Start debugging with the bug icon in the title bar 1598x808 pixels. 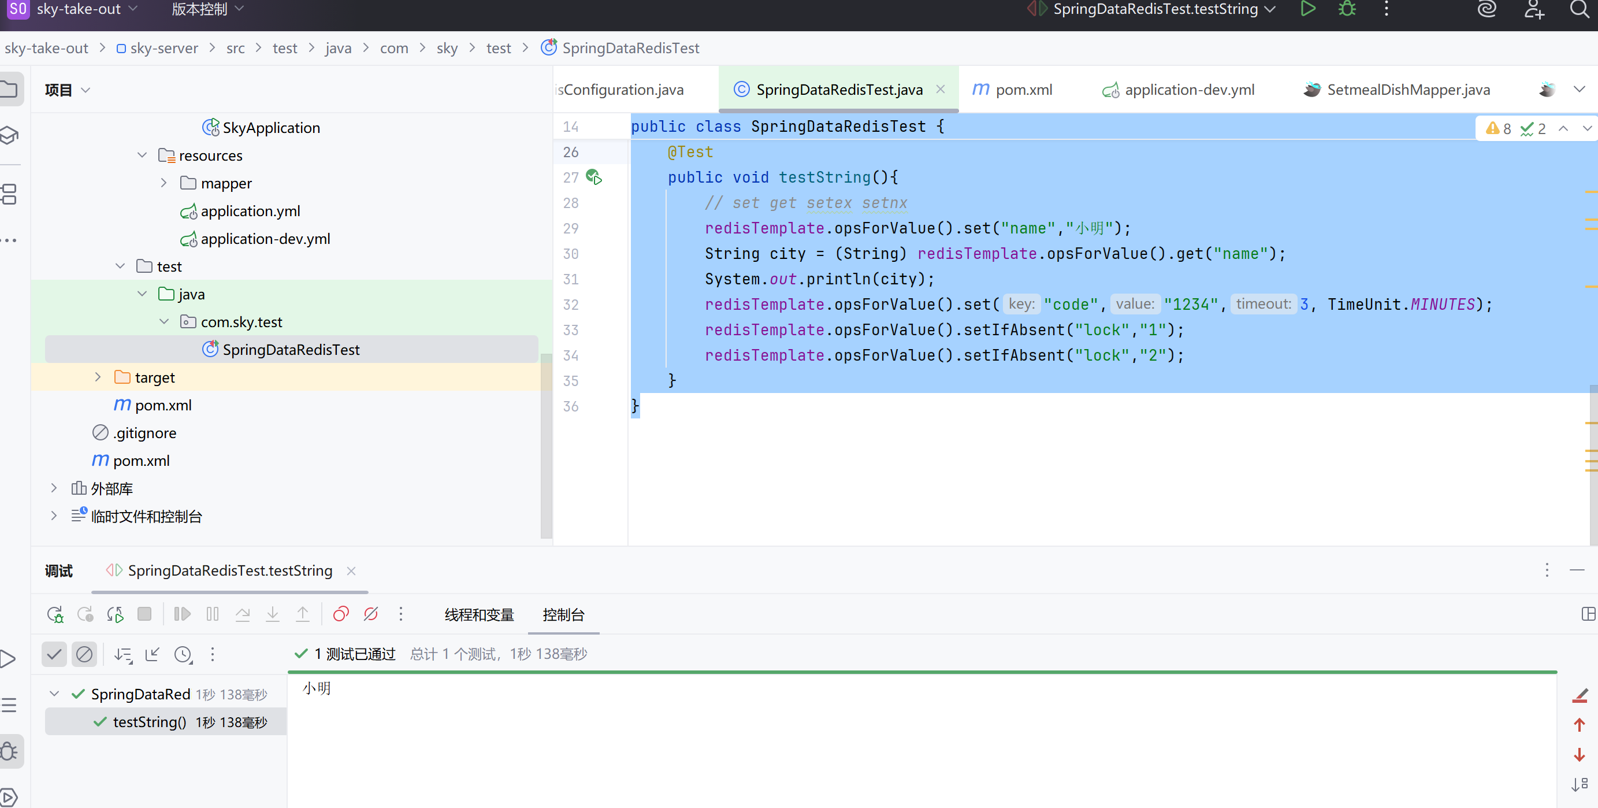click(x=1347, y=9)
